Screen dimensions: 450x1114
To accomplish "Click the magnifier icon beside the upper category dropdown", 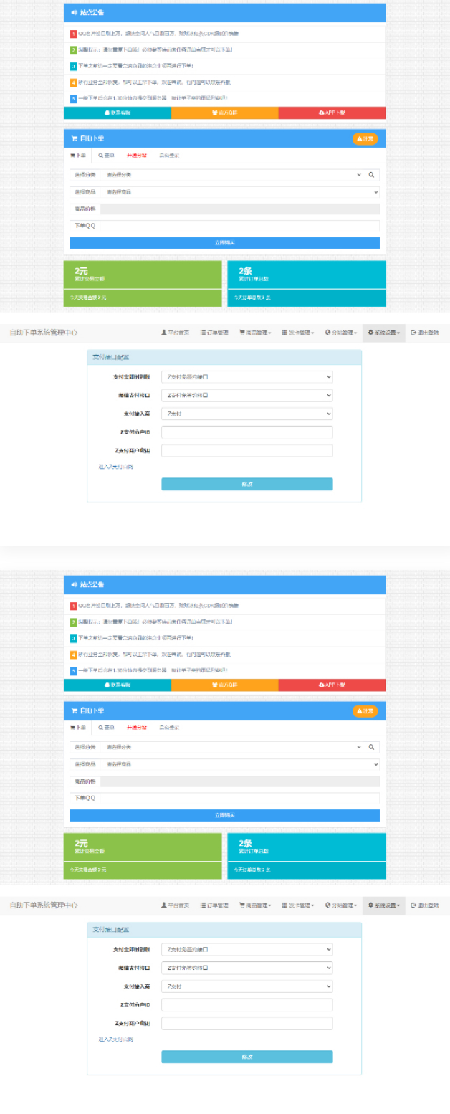I will point(371,174).
